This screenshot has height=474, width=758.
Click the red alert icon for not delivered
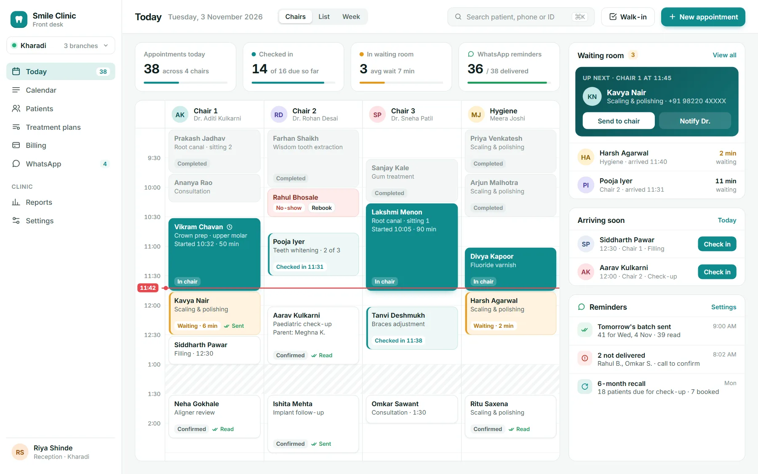[x=585, y=358]
